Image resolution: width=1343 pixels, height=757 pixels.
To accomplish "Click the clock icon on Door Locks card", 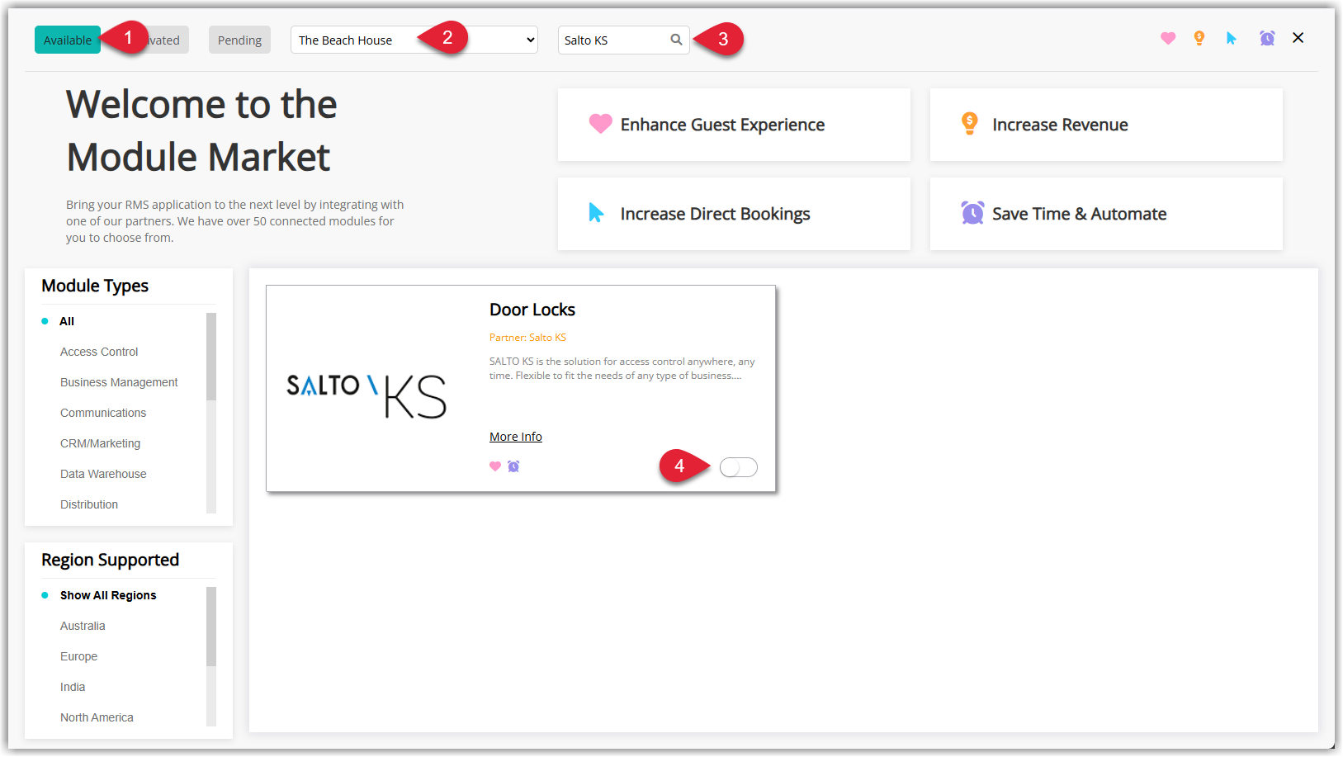I will tap(513, 466).
